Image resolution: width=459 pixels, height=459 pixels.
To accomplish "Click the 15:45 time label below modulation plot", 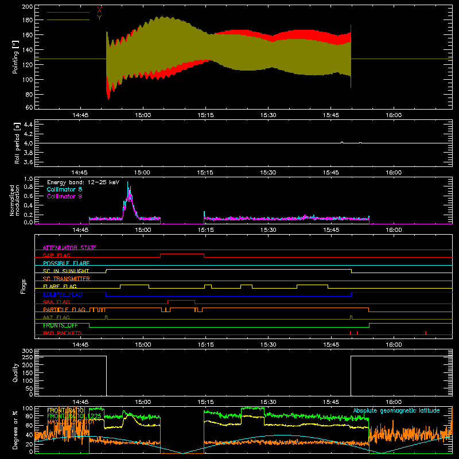I will click(331, 230).
